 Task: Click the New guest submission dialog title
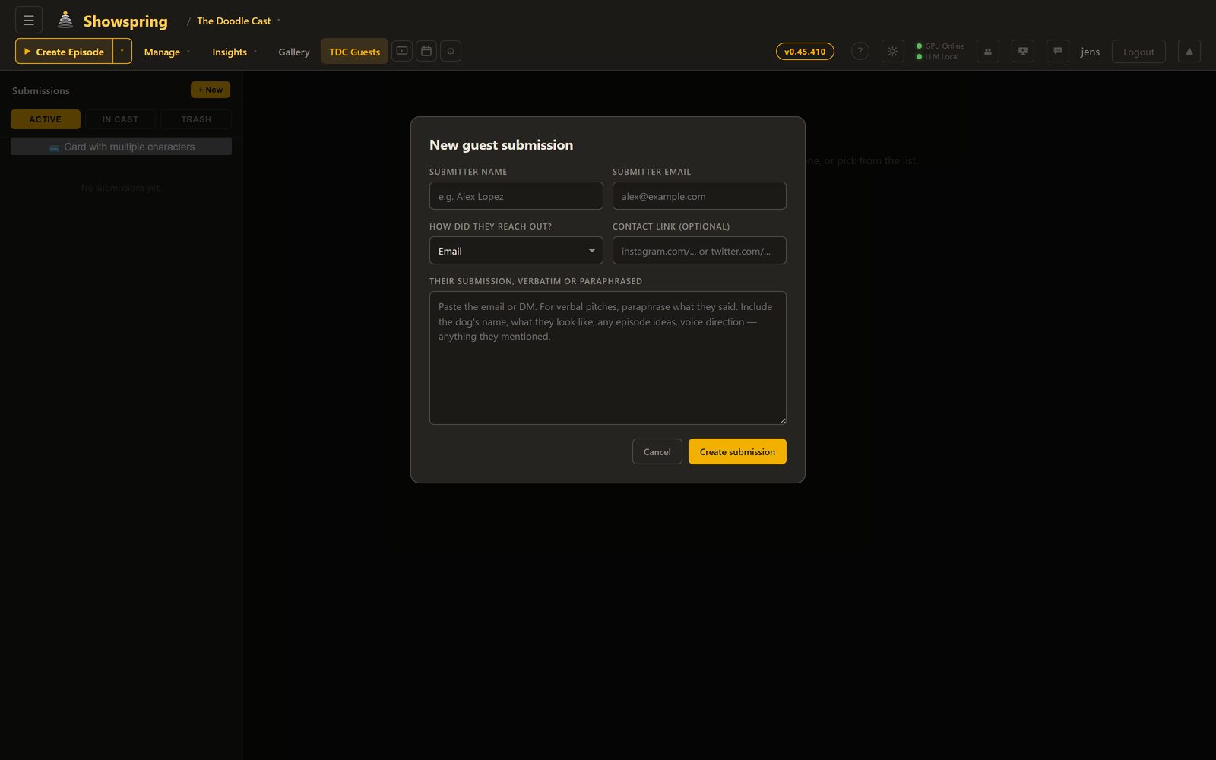502,145
